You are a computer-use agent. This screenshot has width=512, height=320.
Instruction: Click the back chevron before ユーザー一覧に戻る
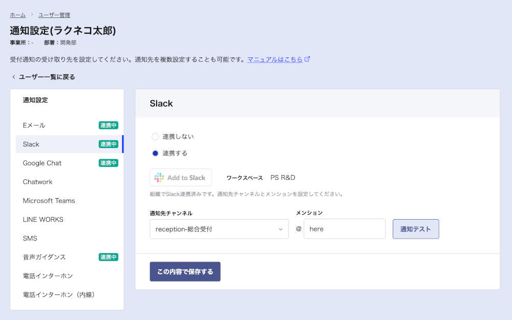pos(13,77)
